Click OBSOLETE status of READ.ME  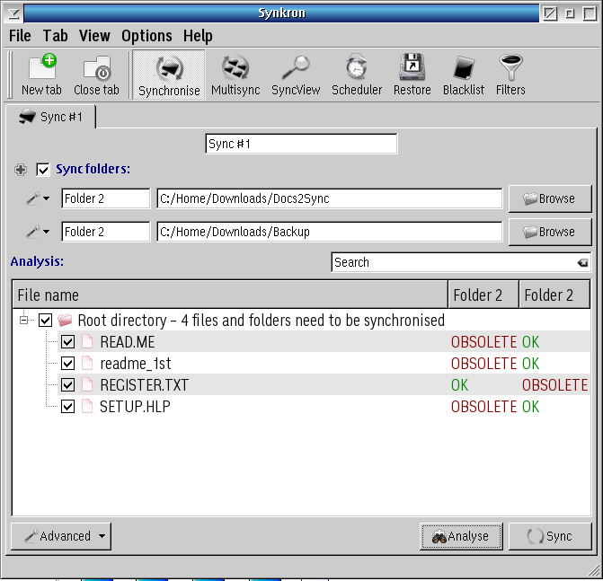(x=483, y=341)
